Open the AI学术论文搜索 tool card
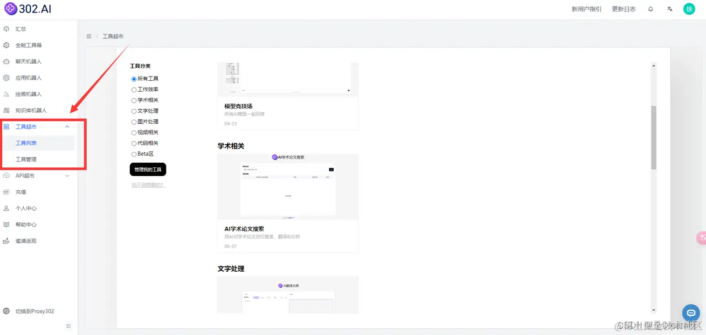The image size is (706, 335). pos(288,202)
